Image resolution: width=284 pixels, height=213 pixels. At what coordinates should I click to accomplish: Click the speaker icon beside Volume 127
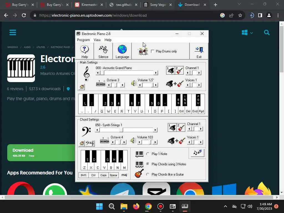tap(134, 83)
